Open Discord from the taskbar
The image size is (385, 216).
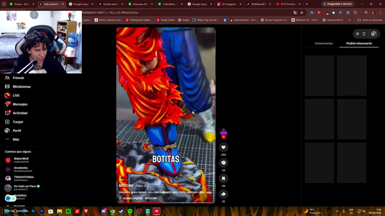[x=104, y=211]
